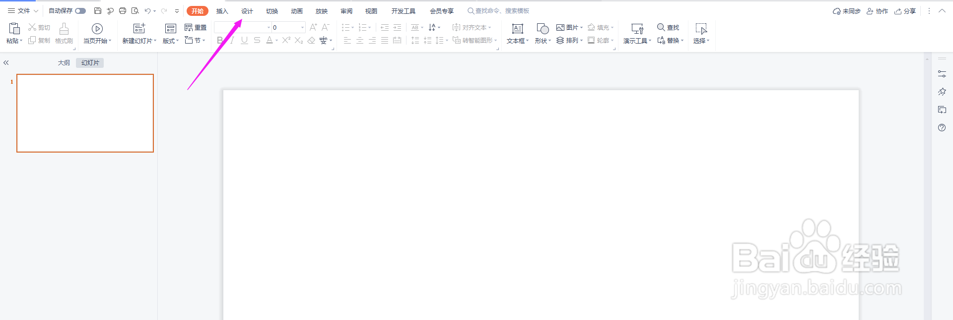Click the Print Preview icon
Viewport: 953px width, 320px height.
coord(135,11)
